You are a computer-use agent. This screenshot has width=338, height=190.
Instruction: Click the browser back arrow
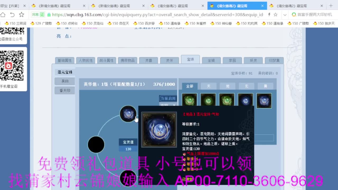tap(12, 15)
